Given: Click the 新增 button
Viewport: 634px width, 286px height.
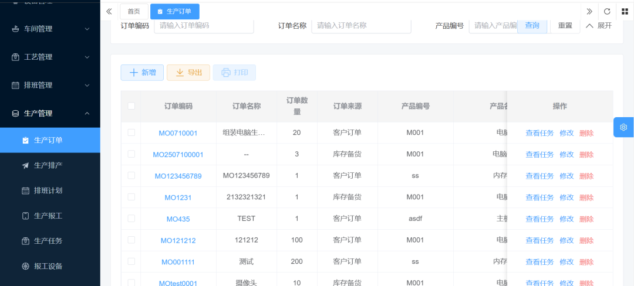Looking at the screenshot, I should click(x=143, y=73).
